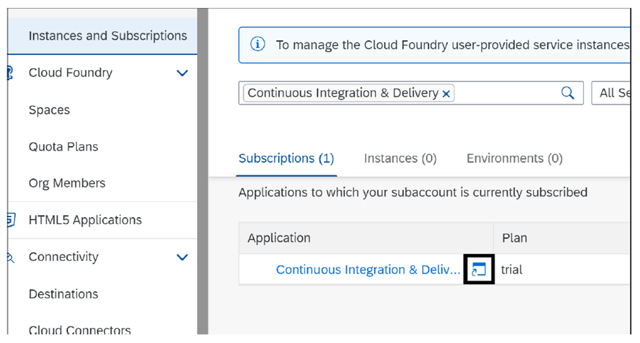This screenshot has width=640, height=343.
Task: Open the All Services filter dropdown
Action: tap(611, 93)
